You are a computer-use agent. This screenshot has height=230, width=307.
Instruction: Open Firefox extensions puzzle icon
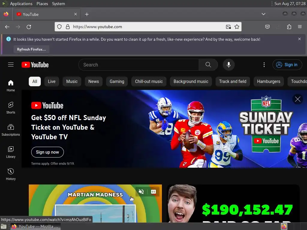[289, 27]
